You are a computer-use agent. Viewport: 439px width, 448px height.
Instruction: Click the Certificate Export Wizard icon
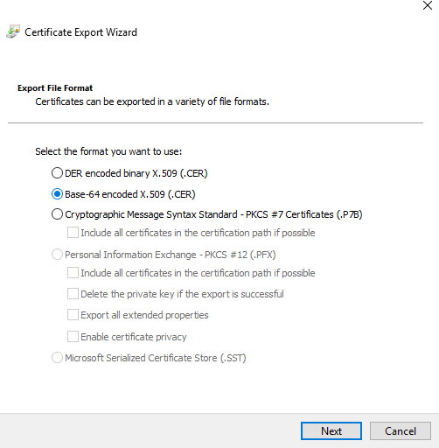tap(13, 31)
